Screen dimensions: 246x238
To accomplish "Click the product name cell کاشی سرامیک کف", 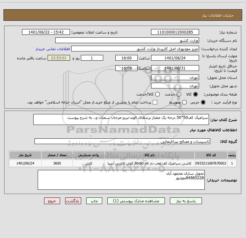I will tap(150, 163).
